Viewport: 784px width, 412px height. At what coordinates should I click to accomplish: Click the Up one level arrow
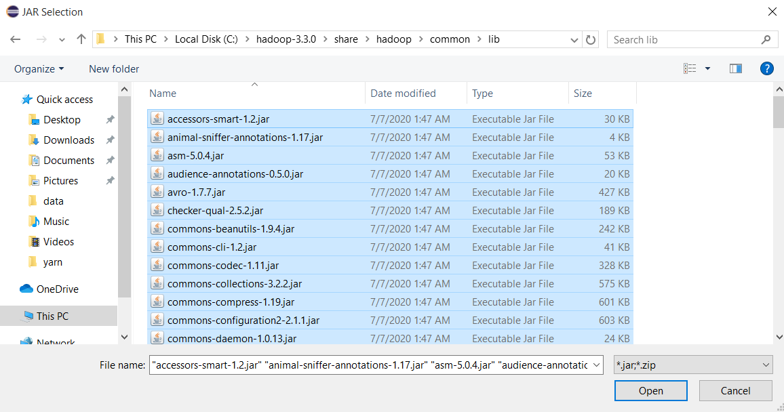coord(81,39)
